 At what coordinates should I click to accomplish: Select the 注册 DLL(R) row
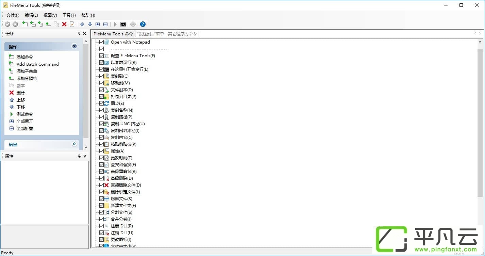tap(122, 226)
